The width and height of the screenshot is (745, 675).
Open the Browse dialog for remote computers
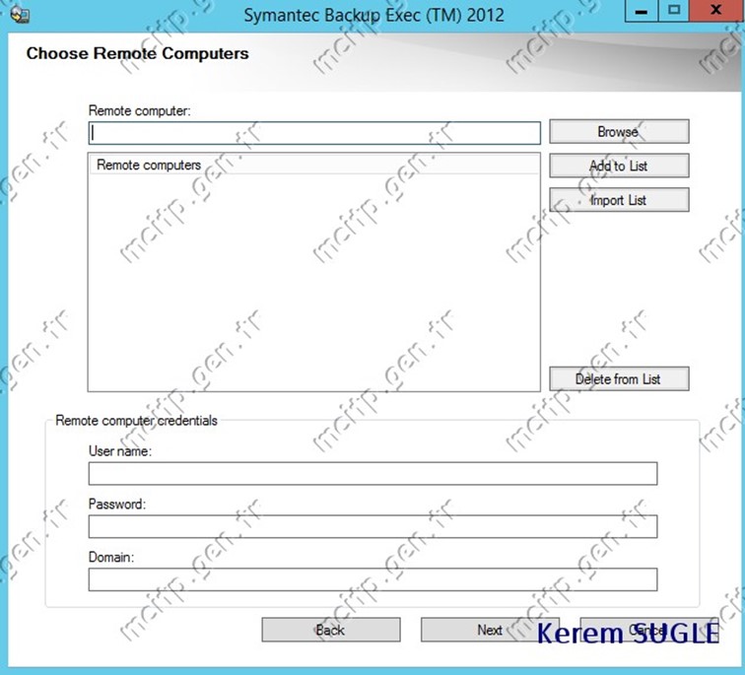tap(619, 132)
